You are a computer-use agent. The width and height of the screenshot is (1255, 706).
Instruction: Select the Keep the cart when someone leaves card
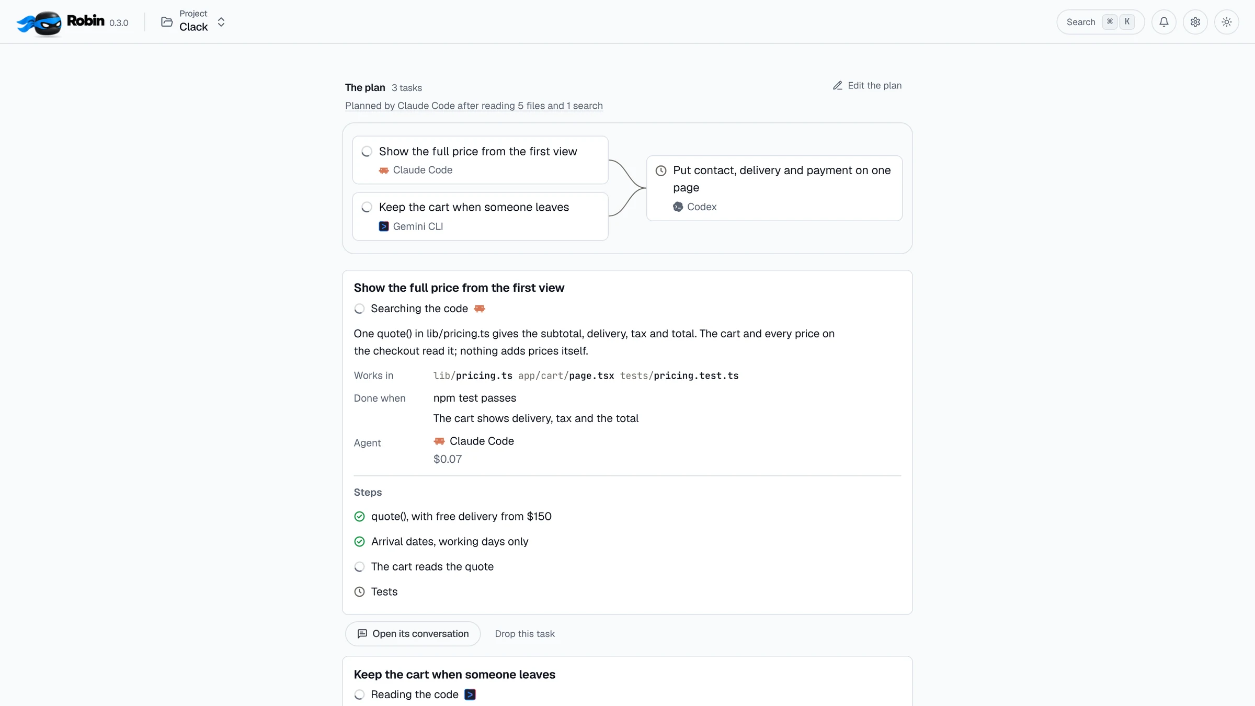pyautogui.click(x=480, y=217)
